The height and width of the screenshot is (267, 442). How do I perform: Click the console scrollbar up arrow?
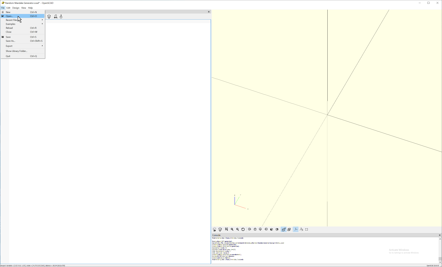[440, 239]
